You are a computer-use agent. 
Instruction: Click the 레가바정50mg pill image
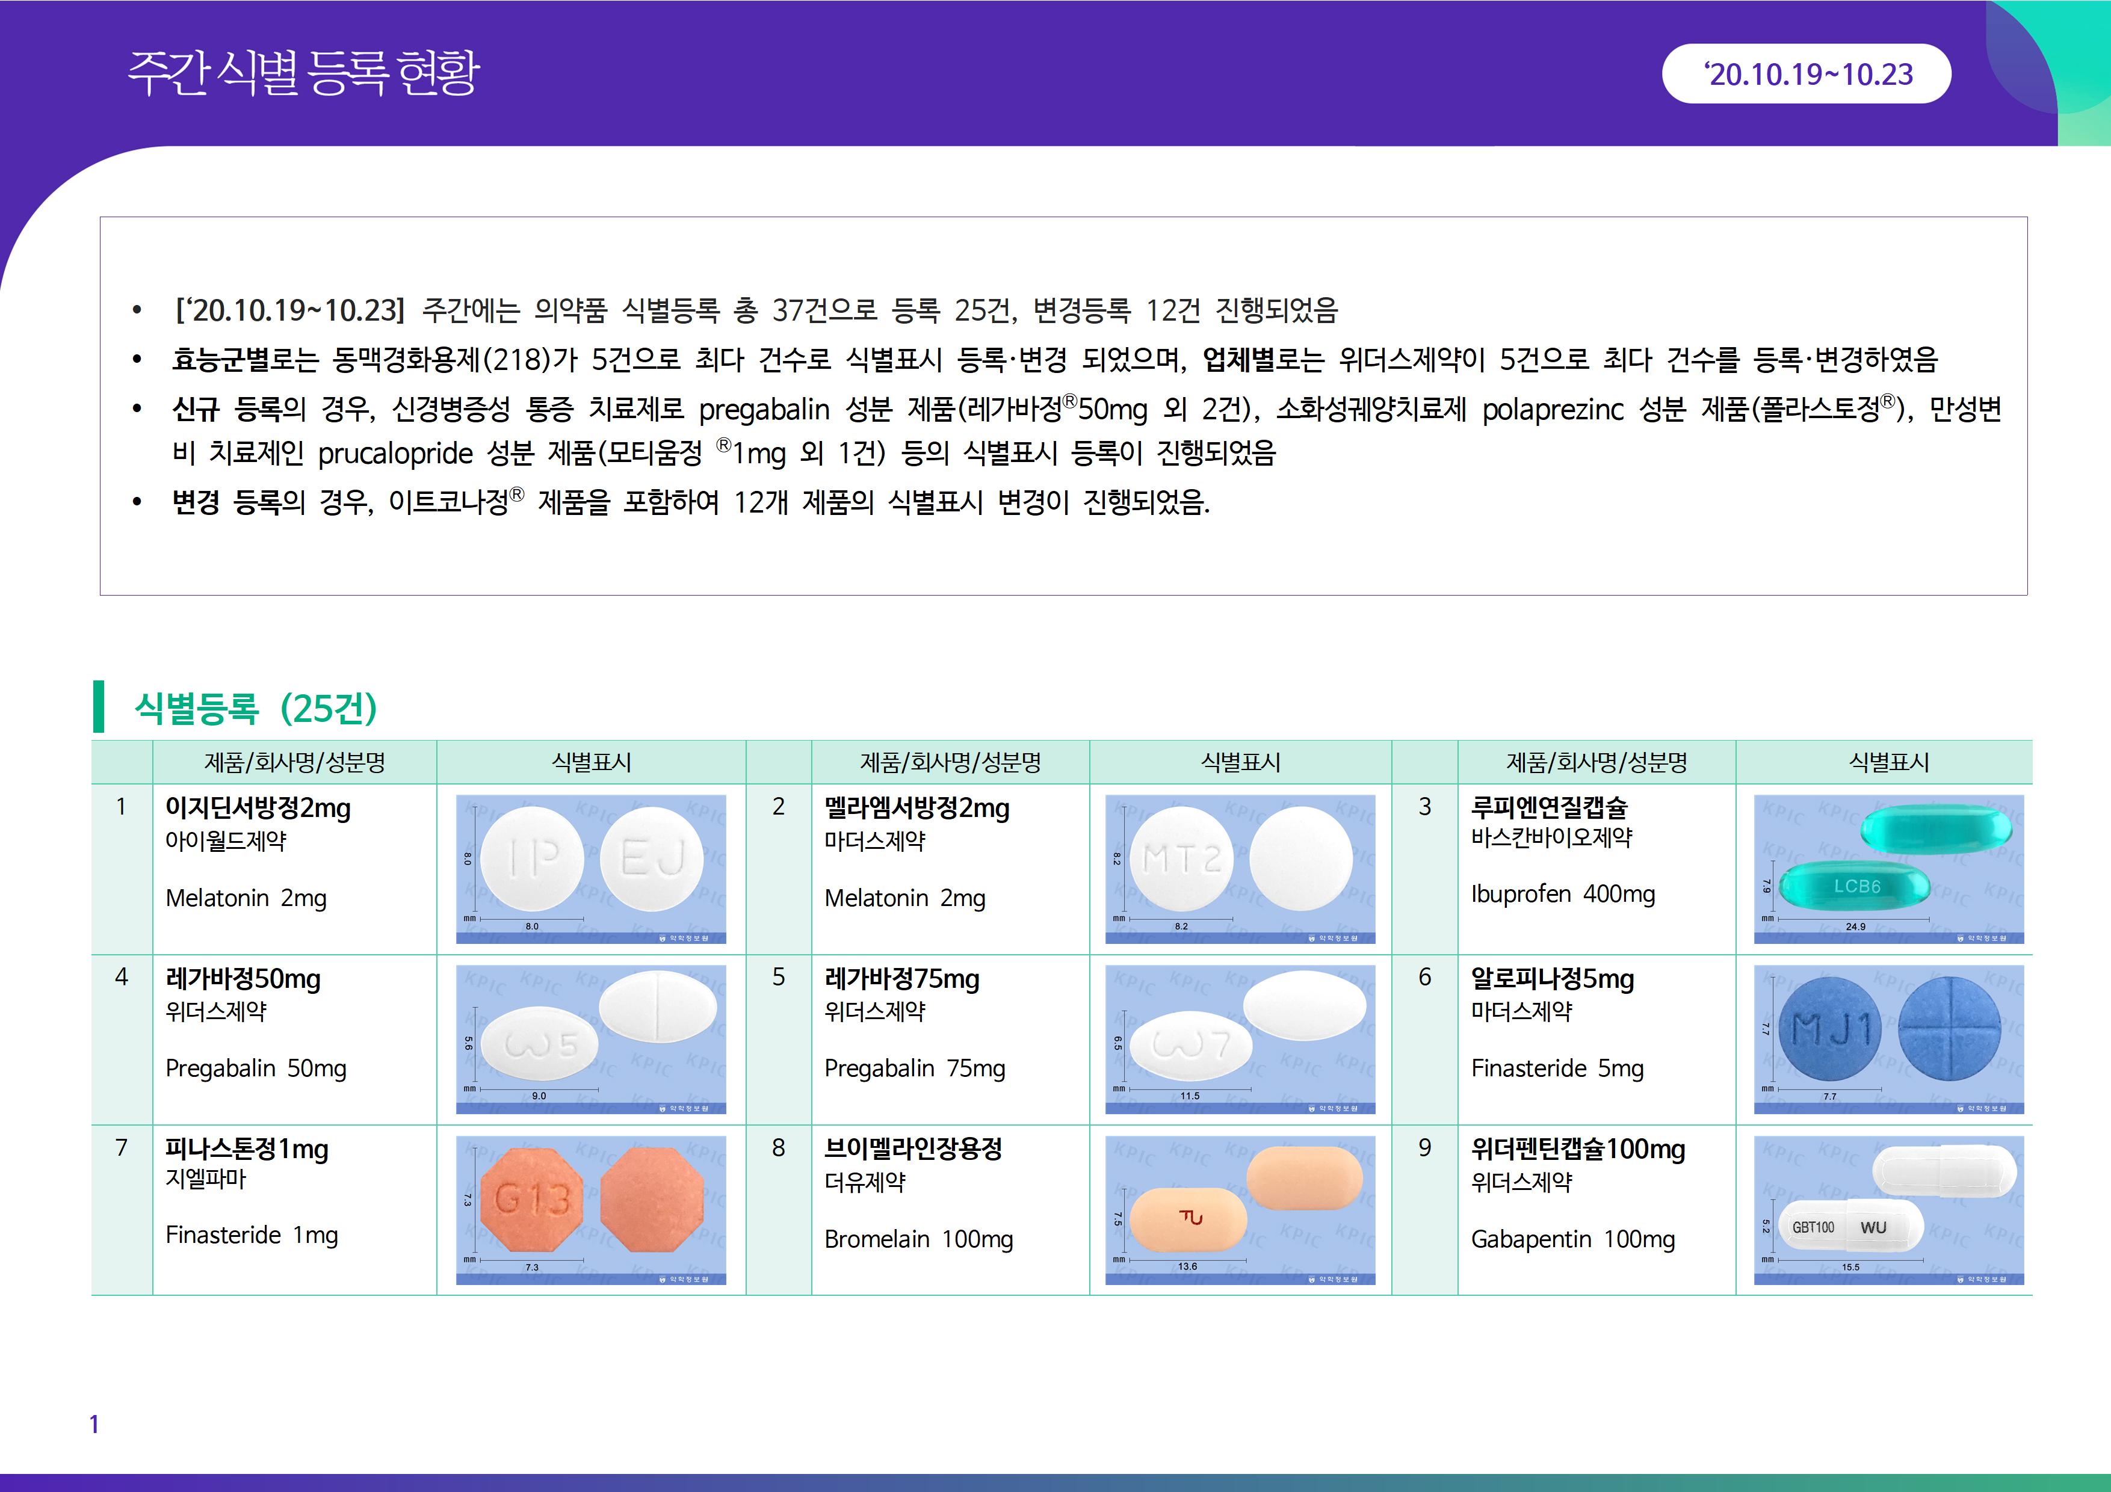pos(590,1039)
